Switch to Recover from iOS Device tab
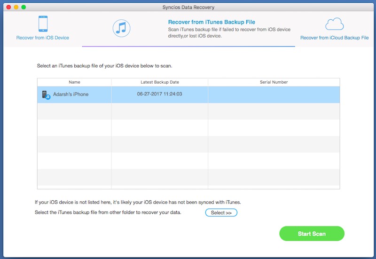Screen dimensions: 376x259 pos(43,38)
